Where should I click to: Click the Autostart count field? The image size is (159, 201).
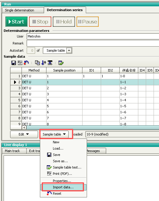pyautogui.click(x=31, y=50)
